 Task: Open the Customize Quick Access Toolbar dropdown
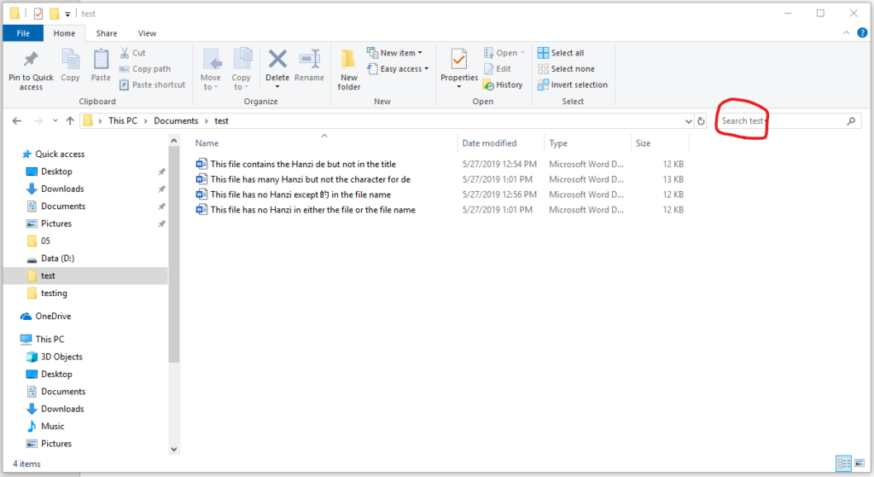click(67, 14)
